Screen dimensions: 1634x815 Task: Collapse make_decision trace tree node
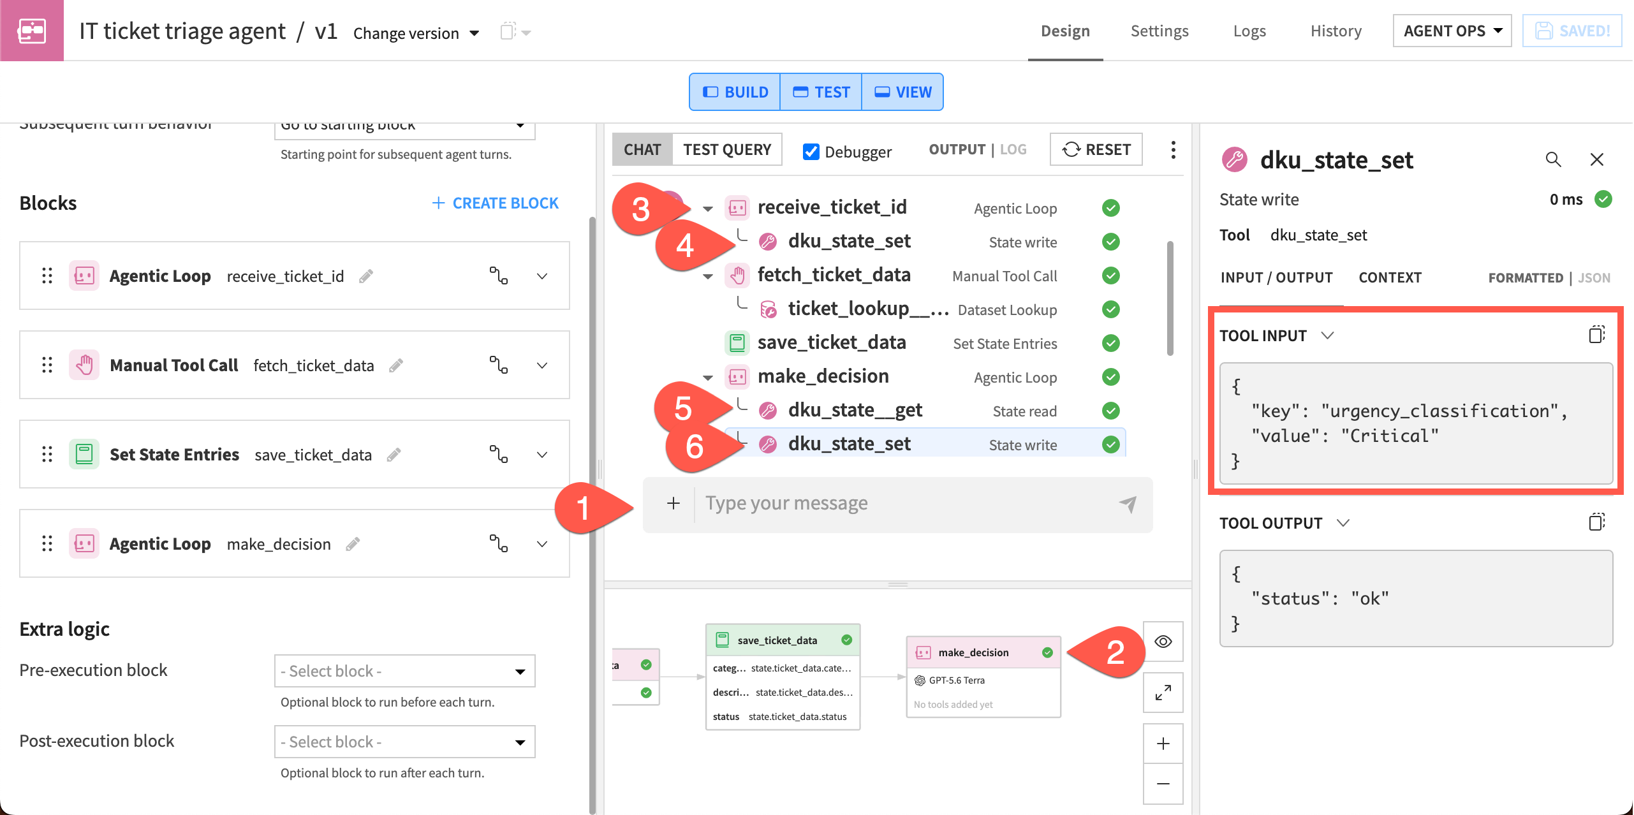pos(708,378)
